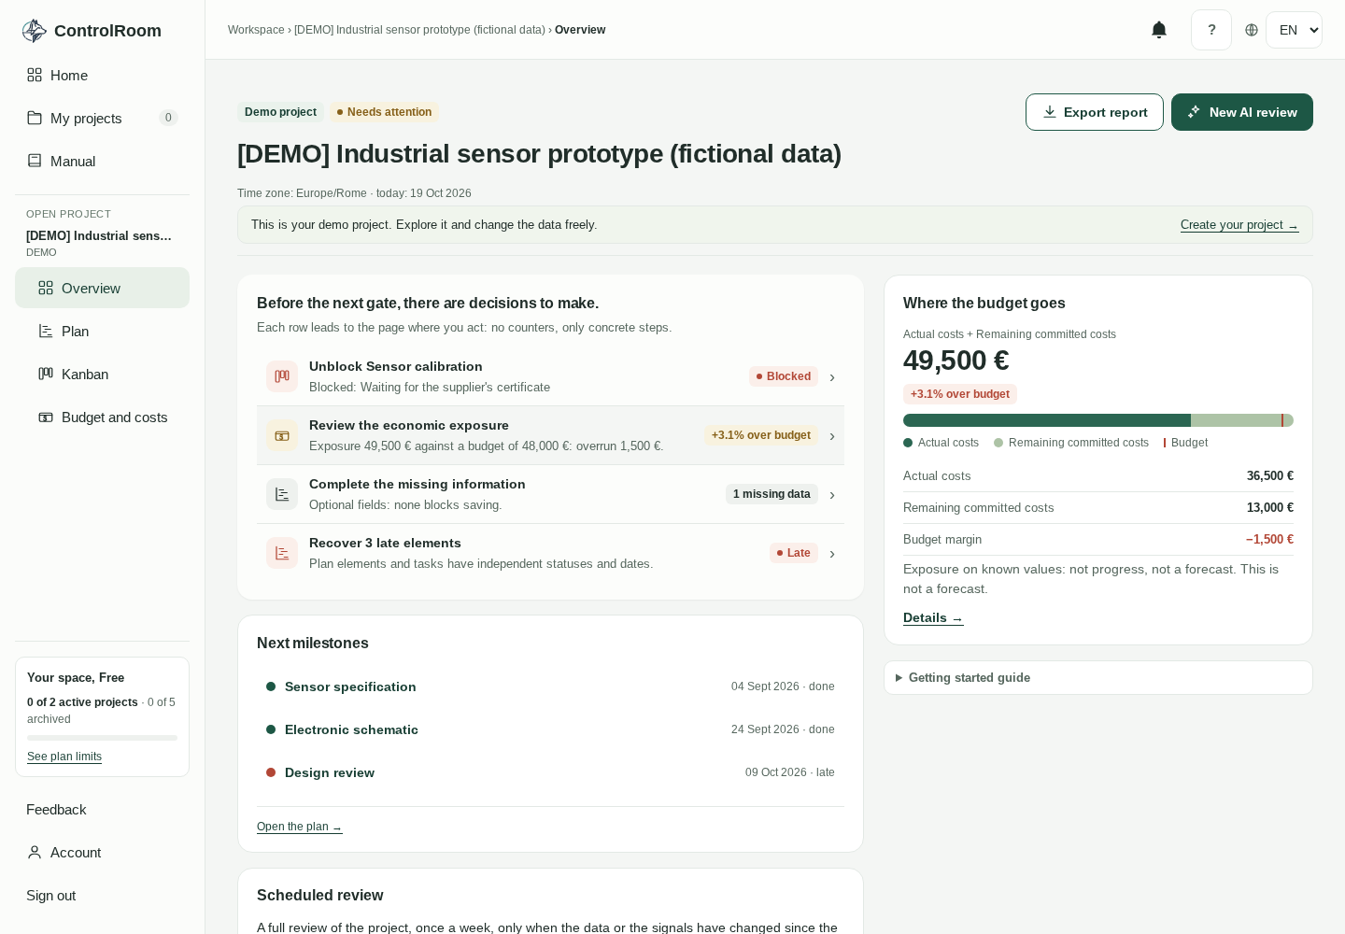
Task: Open My projects in the sidebar
Action: pos(102,118)
